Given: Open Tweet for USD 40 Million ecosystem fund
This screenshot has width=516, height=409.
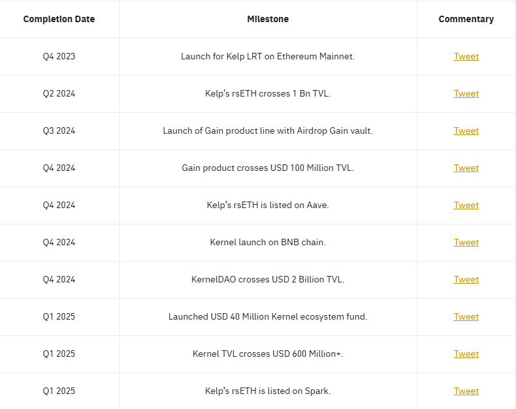Looking at the screenshot, I should 466,317.
